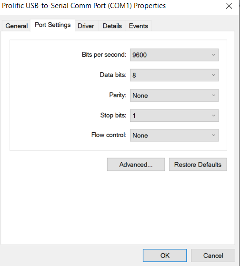Open the Advanced... port settings
The height and width of the screenshot is (266, 240).
tap(136, 165)
